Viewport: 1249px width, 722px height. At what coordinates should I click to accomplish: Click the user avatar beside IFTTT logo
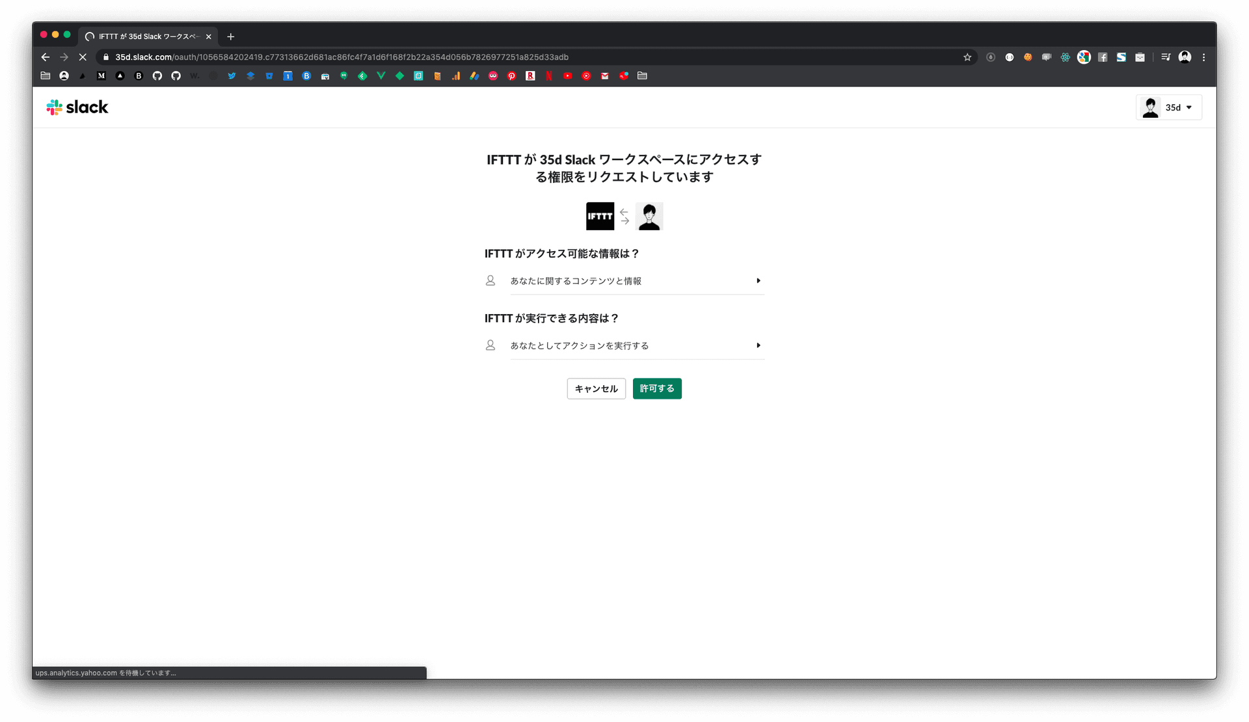pyautogui.click(x=649, y=217)
